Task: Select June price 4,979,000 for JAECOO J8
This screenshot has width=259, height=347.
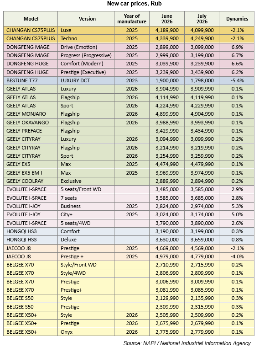Action: point(167,256)
